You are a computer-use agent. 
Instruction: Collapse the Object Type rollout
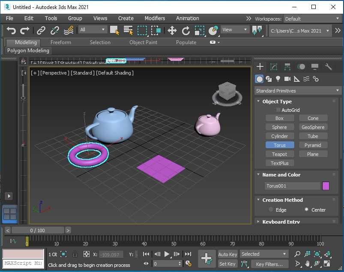coord(258,101)
